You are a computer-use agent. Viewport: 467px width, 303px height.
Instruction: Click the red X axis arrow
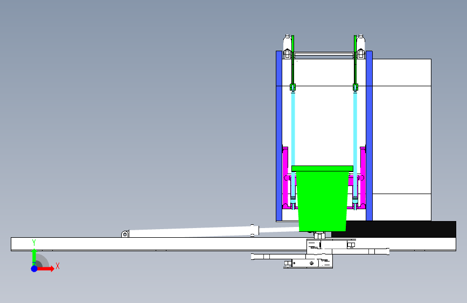pyautogui.click(x=45, y=268)
